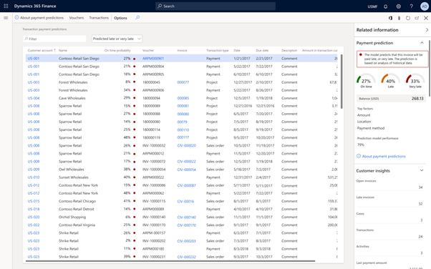Click the grid vertical scrollbar
The height and width of the screenshot is (269, 431).
[x=342, y=82]
